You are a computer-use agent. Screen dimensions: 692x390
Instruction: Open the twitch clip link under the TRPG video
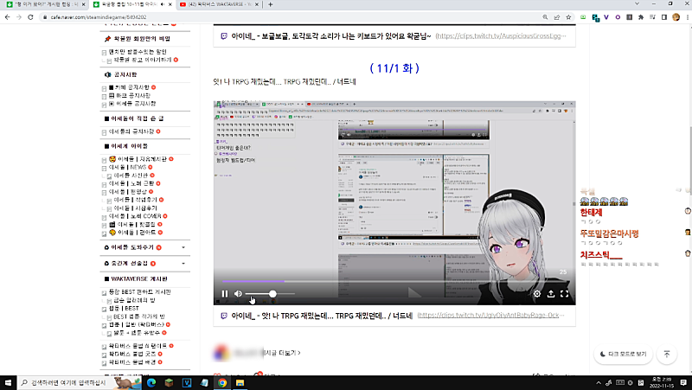click(490, 316)
